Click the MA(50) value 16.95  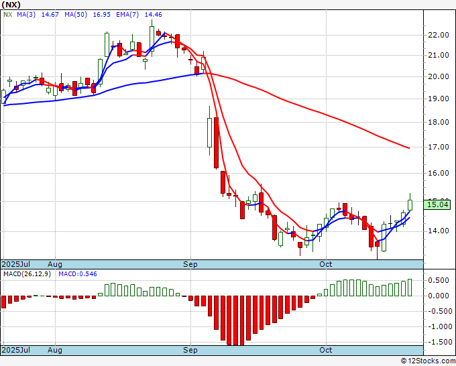pos(101,15)
